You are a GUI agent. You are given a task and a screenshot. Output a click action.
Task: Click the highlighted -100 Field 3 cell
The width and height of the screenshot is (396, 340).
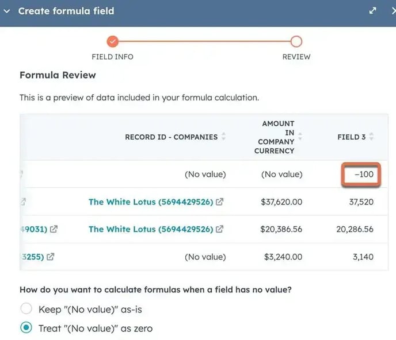pyautogui.click(x=361, y=175)
